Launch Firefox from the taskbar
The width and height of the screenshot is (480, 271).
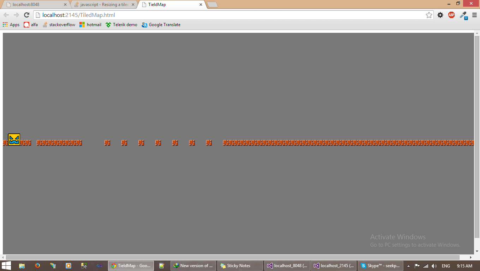click(x=37, y=266)
